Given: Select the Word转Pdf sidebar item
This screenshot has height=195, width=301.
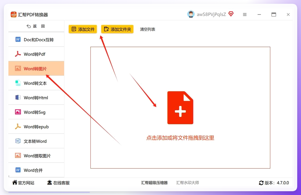Looking at the screenshot, I should [36, 54].
